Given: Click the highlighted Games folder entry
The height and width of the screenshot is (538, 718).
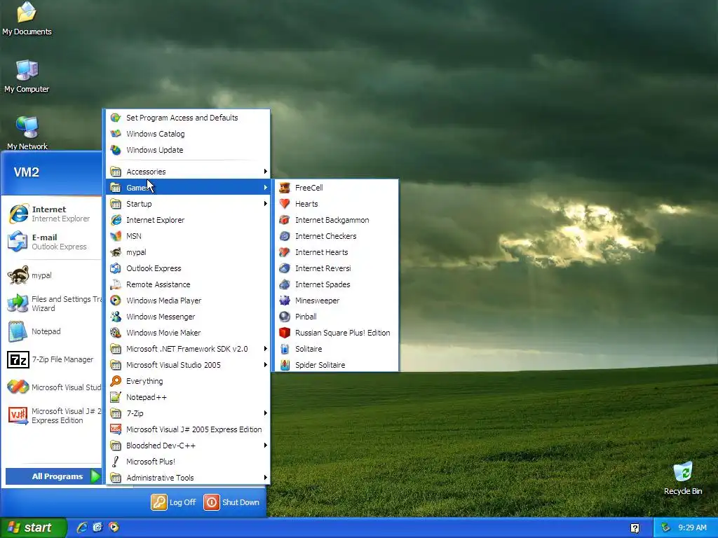Looking at the screenshot, I should point(188,188).
